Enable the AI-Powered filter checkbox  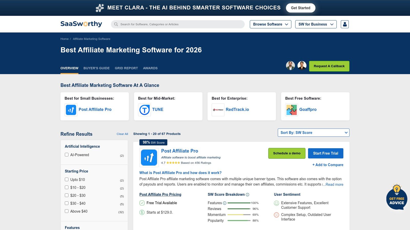pyautogui.click(x=67, y=155)
